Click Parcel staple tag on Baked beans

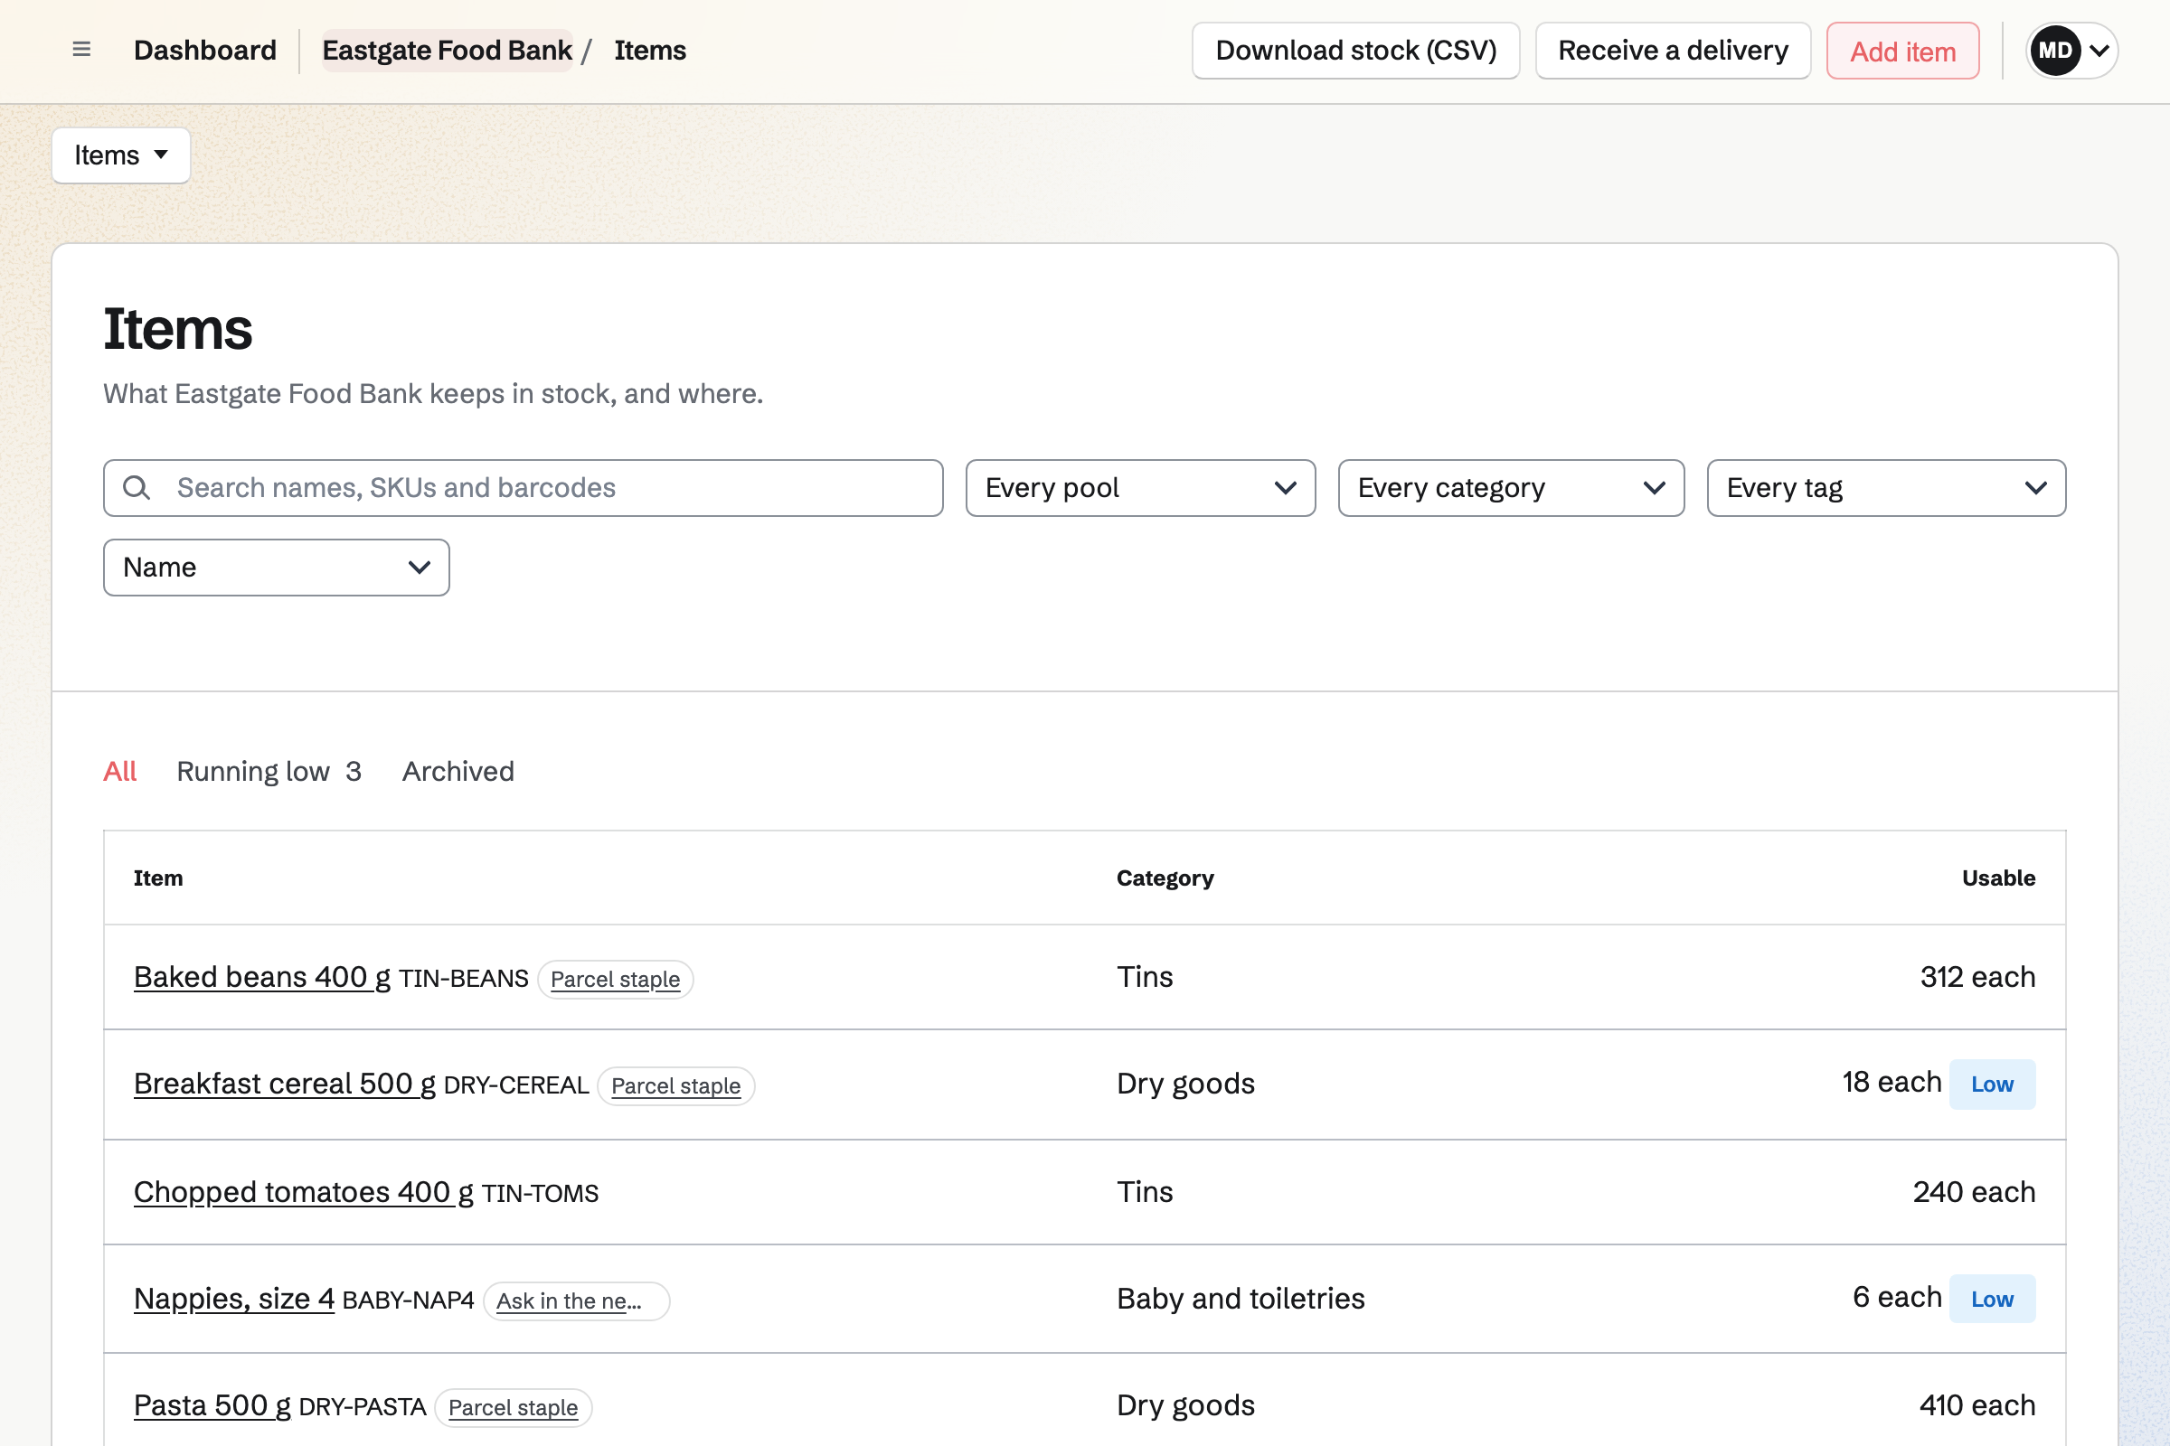click(616, 980)
